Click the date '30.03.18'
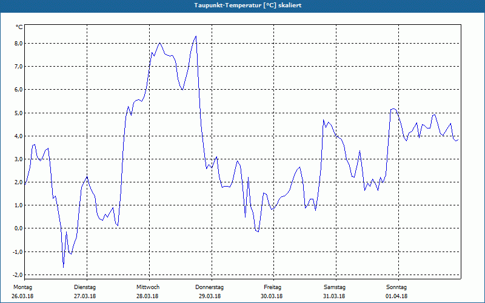Viewport: 485px width, 303px height. tap(272, 296)
